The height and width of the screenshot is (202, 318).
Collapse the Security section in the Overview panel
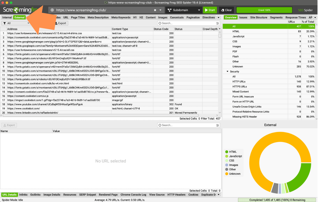(x=227, y=71)
